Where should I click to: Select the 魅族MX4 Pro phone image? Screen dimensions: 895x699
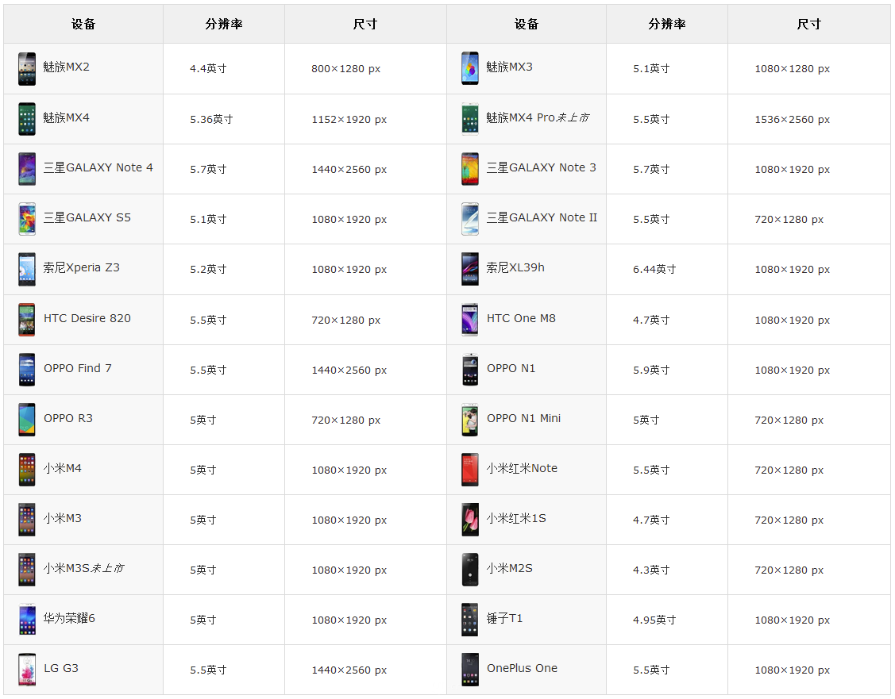coord(470,119)
